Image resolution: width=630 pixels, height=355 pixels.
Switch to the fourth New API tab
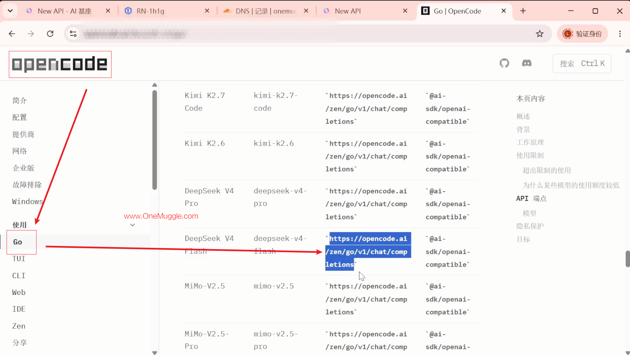click(366, 11)
